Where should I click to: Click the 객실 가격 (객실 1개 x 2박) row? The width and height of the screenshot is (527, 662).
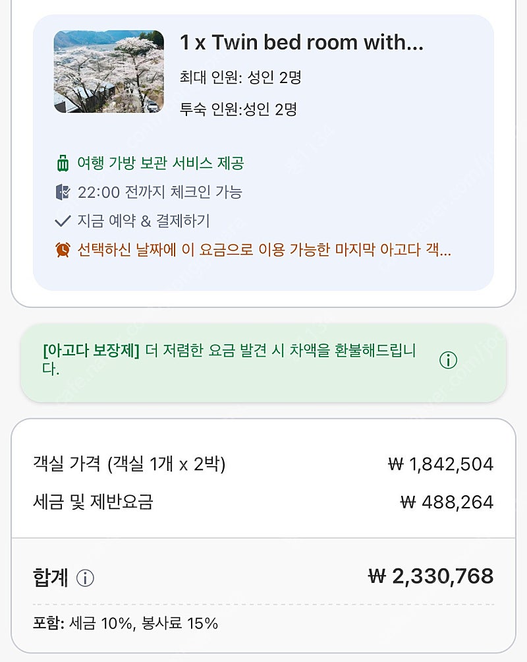263,464
